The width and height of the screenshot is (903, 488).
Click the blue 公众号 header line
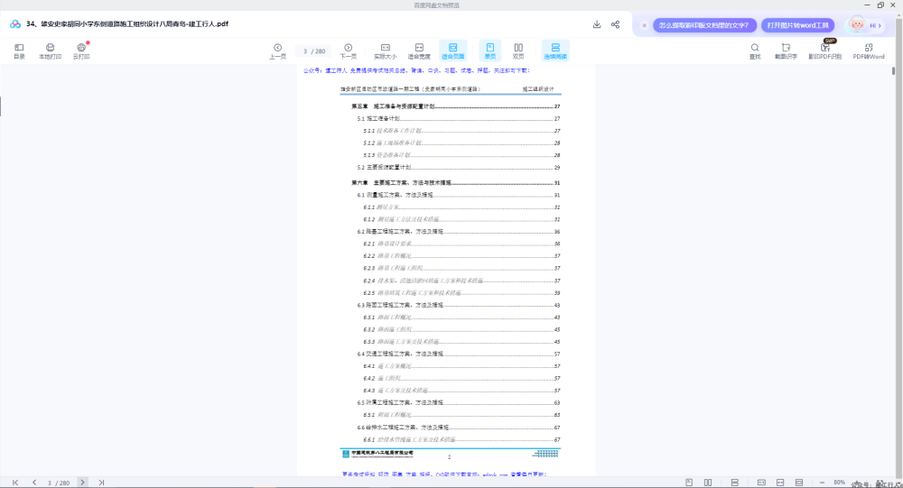click(416, 70)
